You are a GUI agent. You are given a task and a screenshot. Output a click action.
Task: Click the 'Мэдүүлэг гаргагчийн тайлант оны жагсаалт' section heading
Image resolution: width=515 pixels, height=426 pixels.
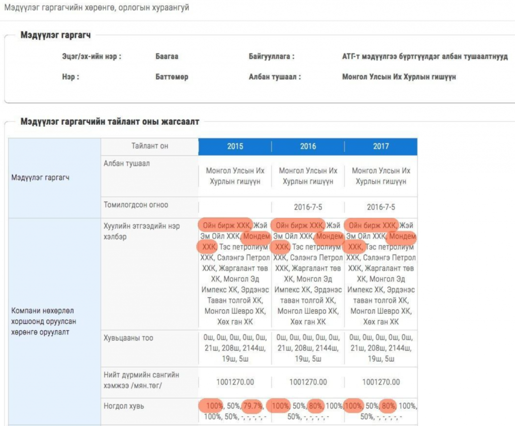[x=110, y=122]
